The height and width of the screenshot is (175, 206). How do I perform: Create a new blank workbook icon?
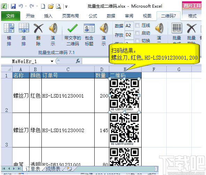point(43,6)
